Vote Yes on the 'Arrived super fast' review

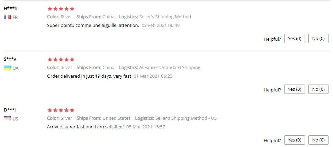point(295,140)
